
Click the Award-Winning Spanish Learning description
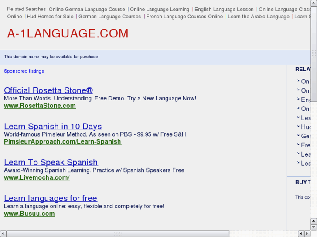pyautogui.click(x=94, y=170)
